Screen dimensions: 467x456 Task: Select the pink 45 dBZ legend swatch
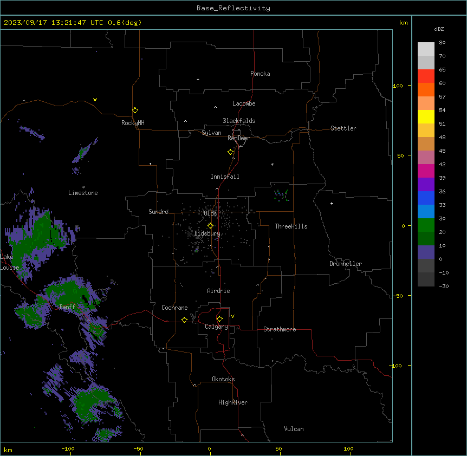426,158
